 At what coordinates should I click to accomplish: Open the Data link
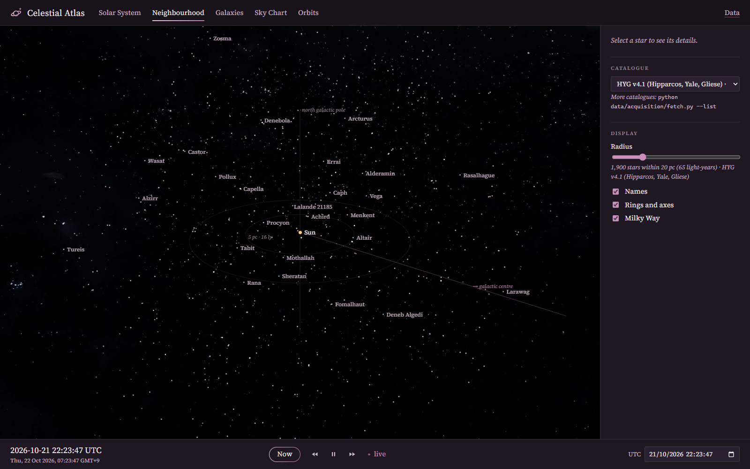(732, 13)
